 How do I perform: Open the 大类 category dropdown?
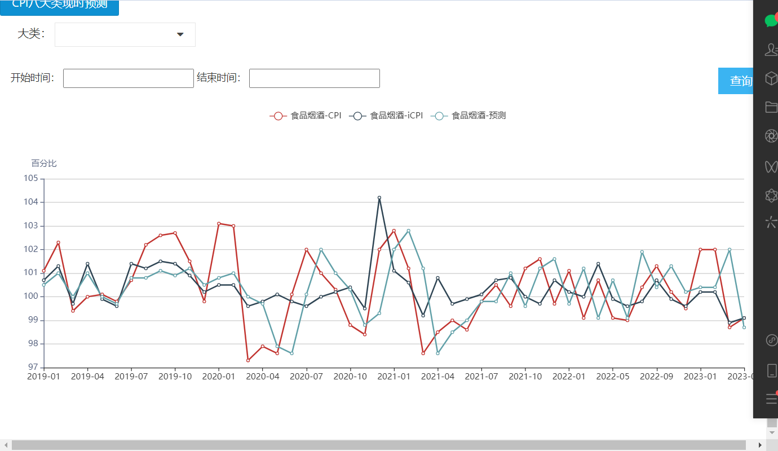[125, 34]
